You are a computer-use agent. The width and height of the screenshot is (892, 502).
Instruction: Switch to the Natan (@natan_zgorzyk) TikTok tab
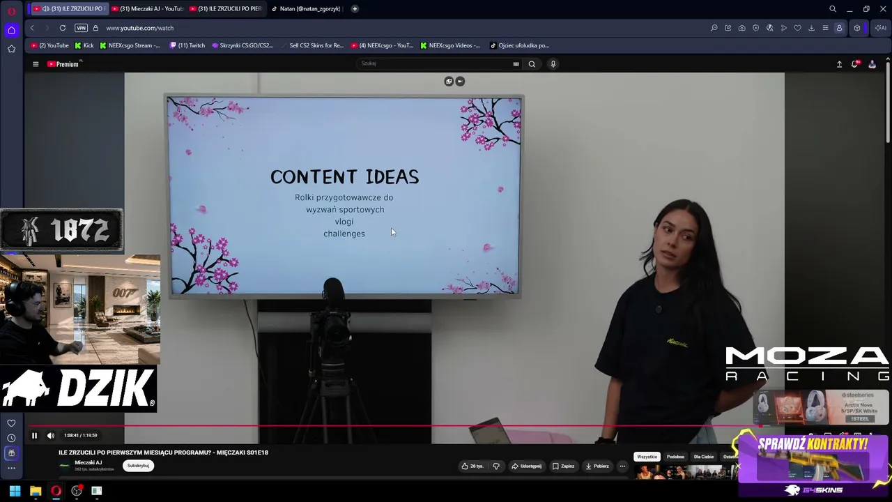click(306, 9)
